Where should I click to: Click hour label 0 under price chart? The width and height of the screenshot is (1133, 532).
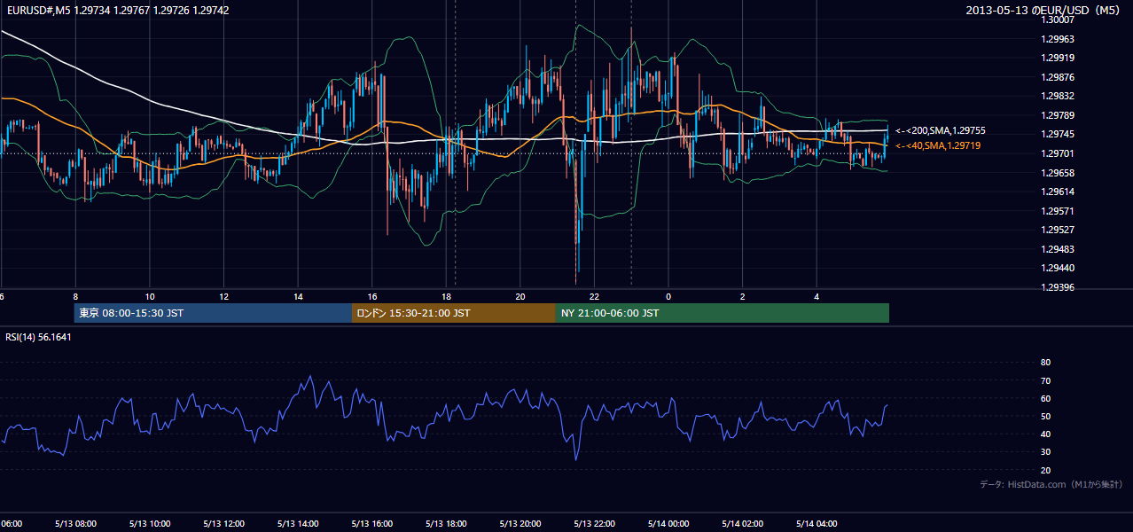(x=668, y=296)
